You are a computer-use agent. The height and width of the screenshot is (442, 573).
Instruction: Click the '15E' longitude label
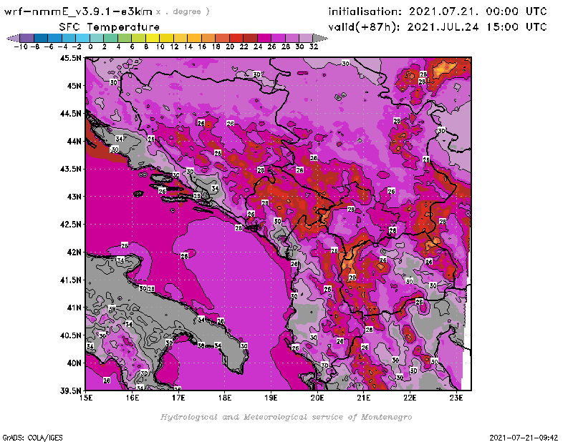pyautogui.click(x=86, y=398)
